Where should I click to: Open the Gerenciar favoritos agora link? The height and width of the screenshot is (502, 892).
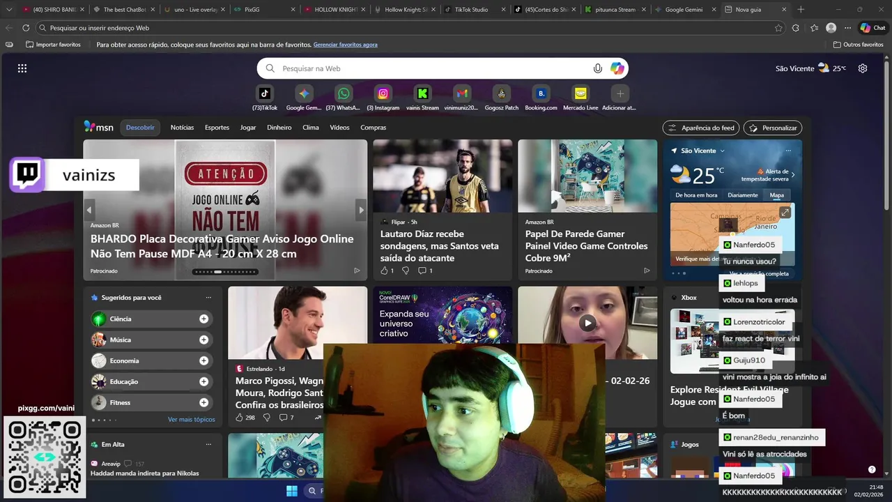pyautogui.click(x=346, y=45)
